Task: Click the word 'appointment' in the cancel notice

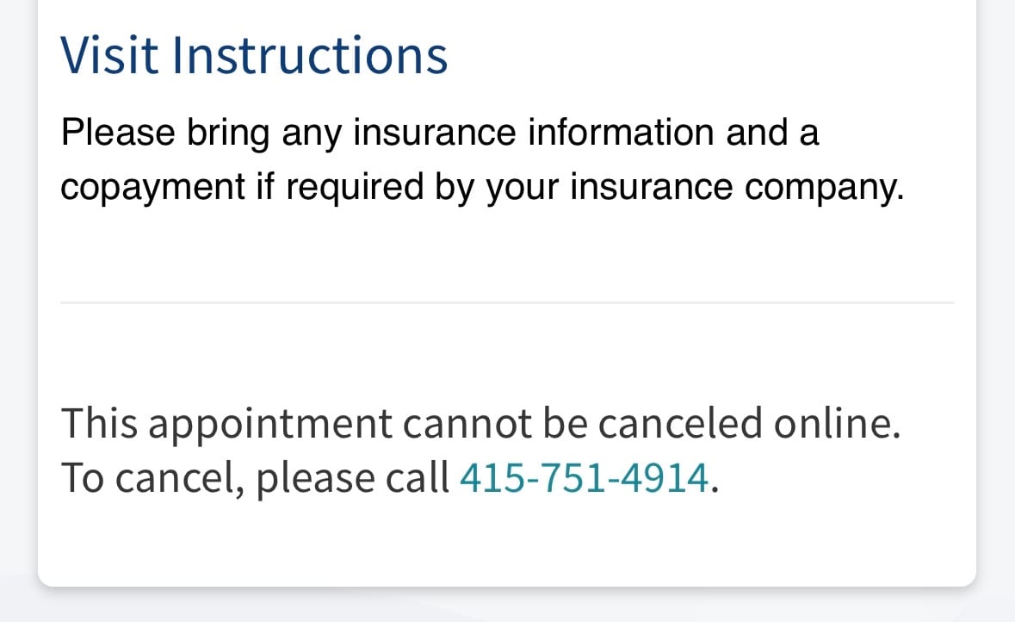Action: (270, 425)
